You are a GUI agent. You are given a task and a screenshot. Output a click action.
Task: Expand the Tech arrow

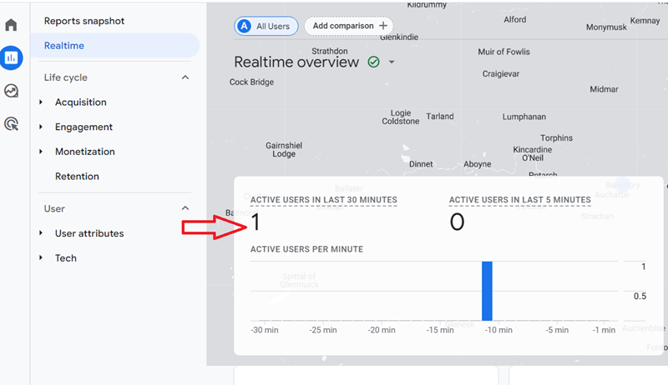click(41, 257)
